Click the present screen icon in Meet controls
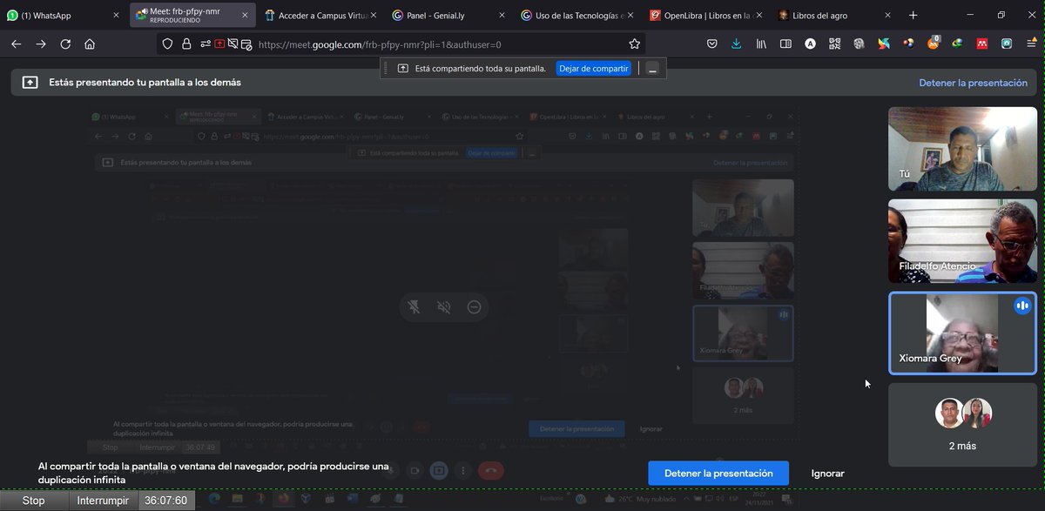Image resolution: width=1045 pixels, height=511 pixels. pos(439,470)
